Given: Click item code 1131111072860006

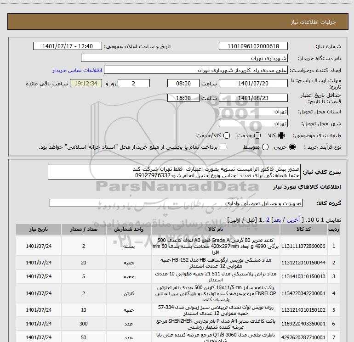Looking at the screenshot, I should coord(303,246).
